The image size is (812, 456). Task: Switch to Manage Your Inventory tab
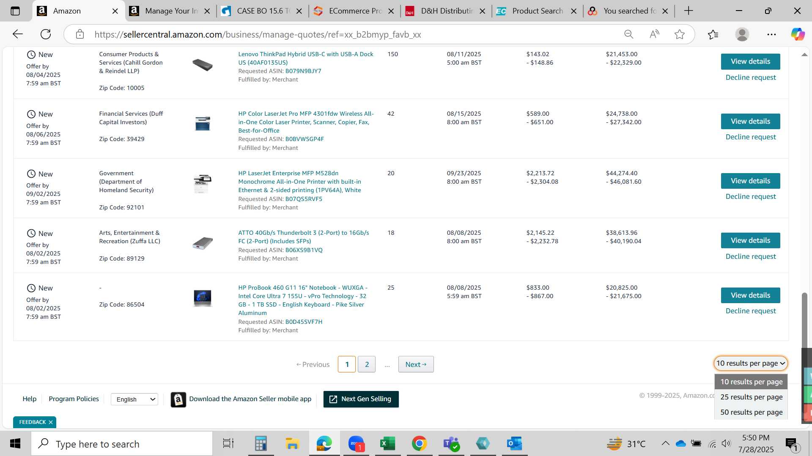click(171, 11)
